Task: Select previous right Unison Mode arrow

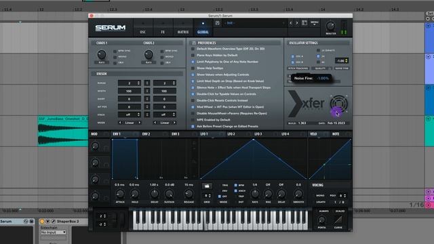Action: [155, 123]
